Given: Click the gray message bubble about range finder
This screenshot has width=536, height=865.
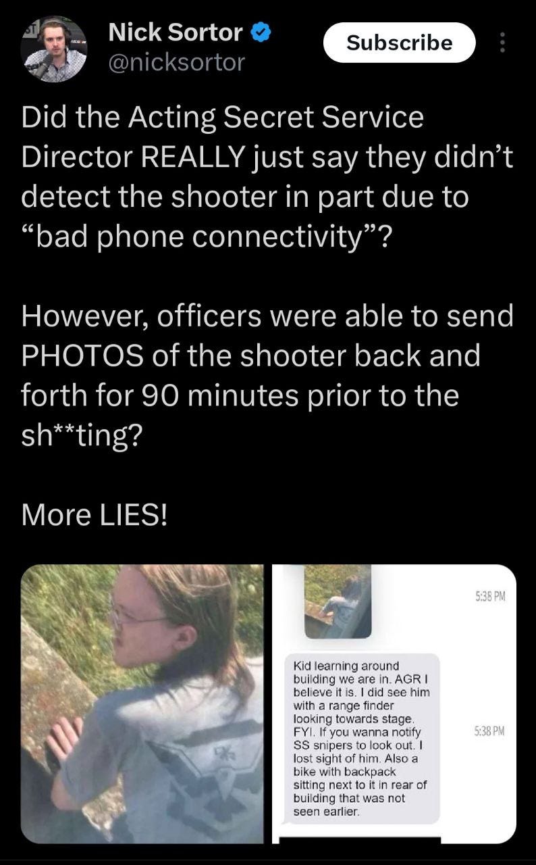Looking at the screenshot, I should pyautogui.click(x=362, y=738).
